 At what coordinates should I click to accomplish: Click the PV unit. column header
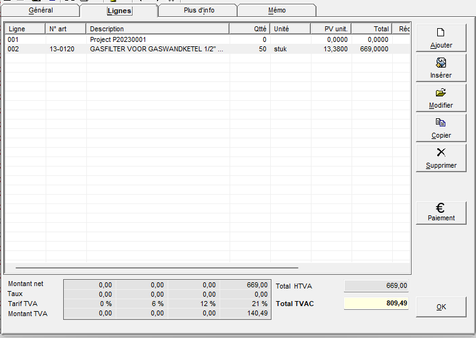(x=331, y=29)
